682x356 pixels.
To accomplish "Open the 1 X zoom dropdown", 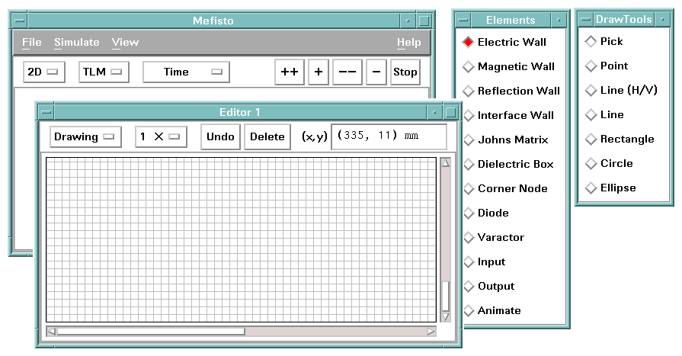I will click(161, 136).
